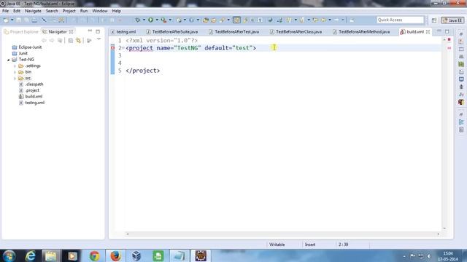Image resolution: width=467 pixels, height=262 pixels.
Task: Click the error marker on line 2
Action: 112,48
